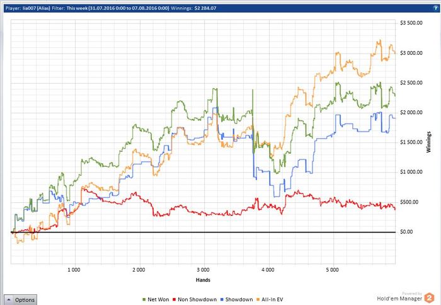This screenshot has width=441, height=305.
Task: Click the 3 000 hands axis label
Action: coord(203,270)
